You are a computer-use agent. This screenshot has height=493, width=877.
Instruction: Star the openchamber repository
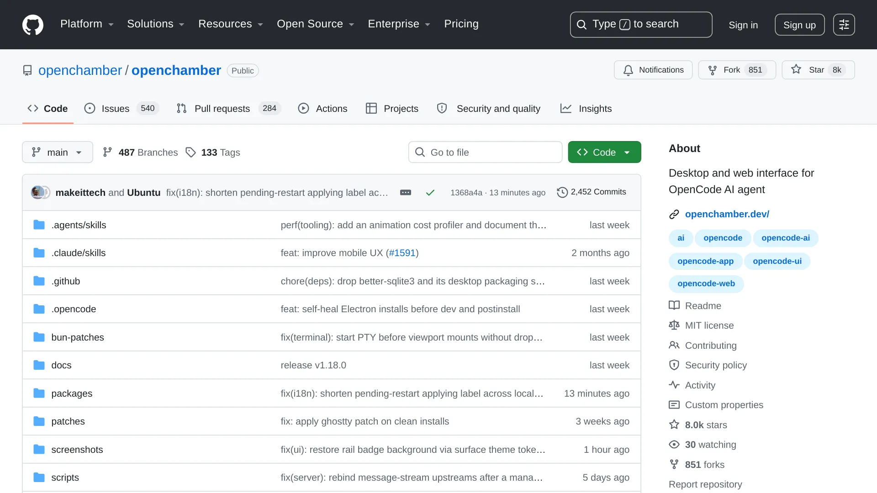818,70
